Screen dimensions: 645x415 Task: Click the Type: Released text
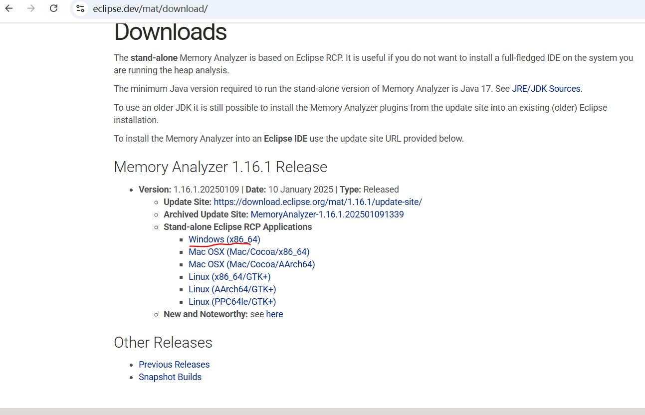[x=370, y=190]
